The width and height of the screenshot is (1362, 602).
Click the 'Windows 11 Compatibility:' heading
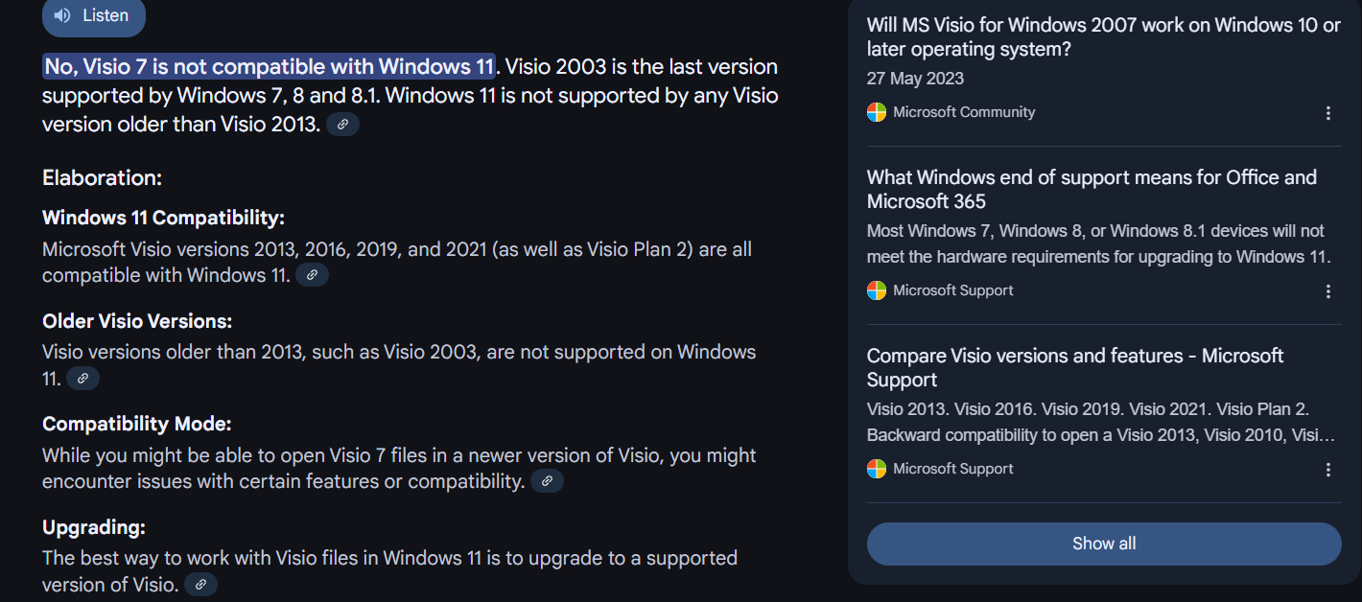(x=163, y=218)
